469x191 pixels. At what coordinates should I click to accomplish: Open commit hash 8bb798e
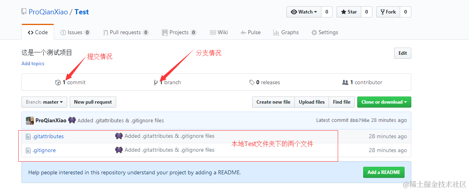(x=360, y=121)
